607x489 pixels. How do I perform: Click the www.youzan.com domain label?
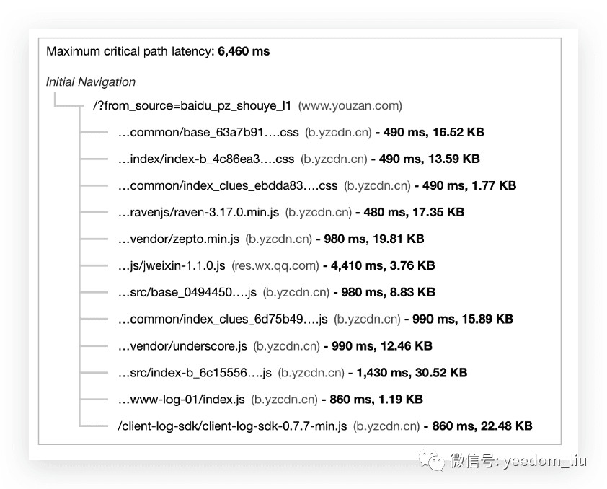click(350, 106)
